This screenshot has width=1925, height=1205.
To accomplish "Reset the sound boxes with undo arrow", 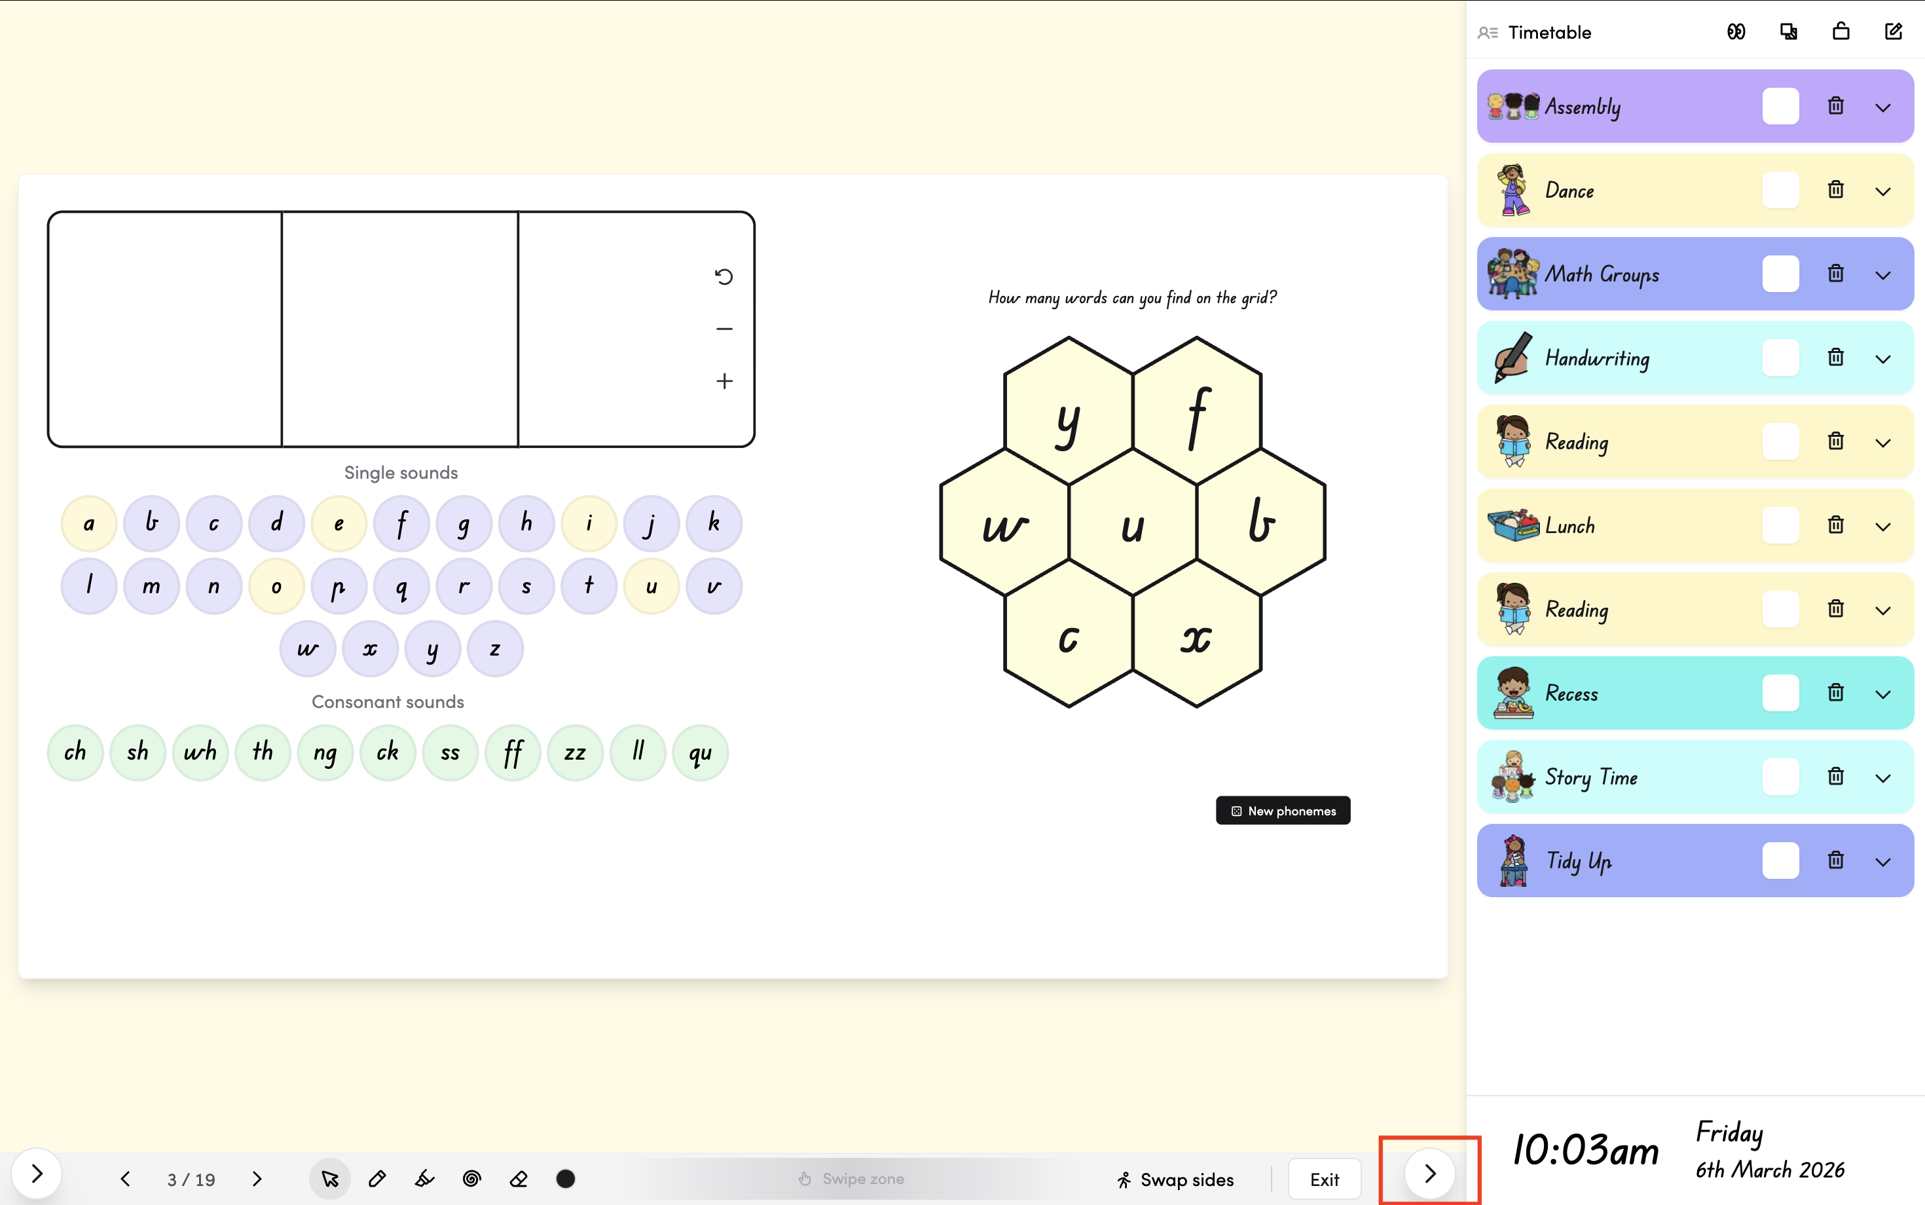I will coord(724,276).
